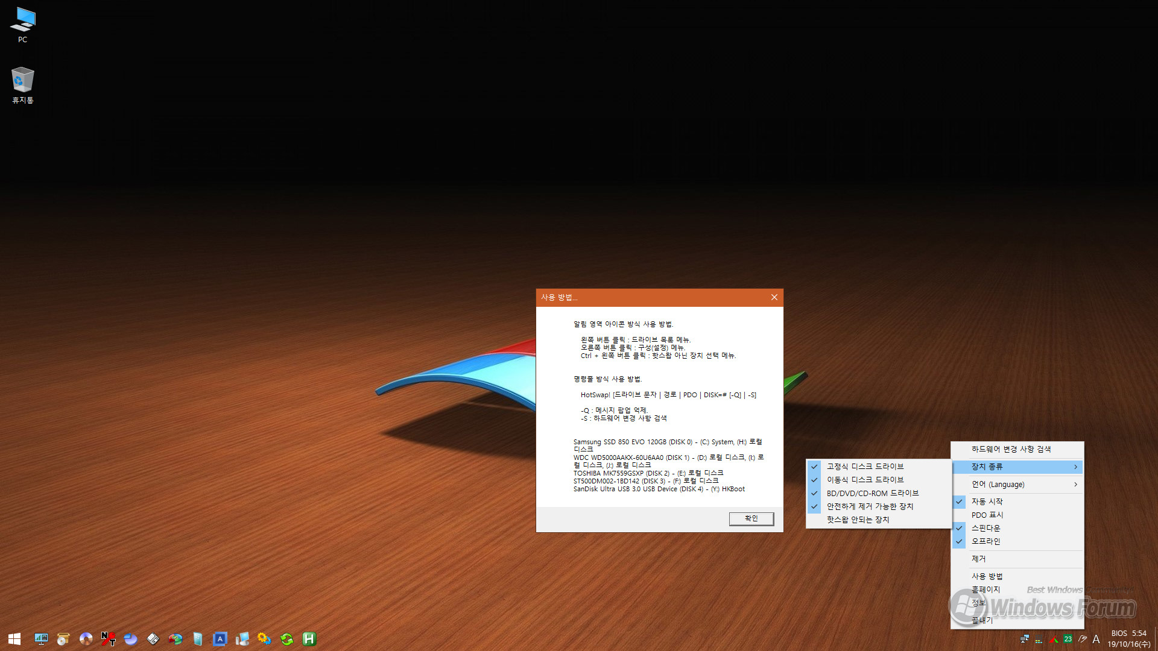
Task: Expand the 언어 (Language) submenu
Action: point(1017,485)
